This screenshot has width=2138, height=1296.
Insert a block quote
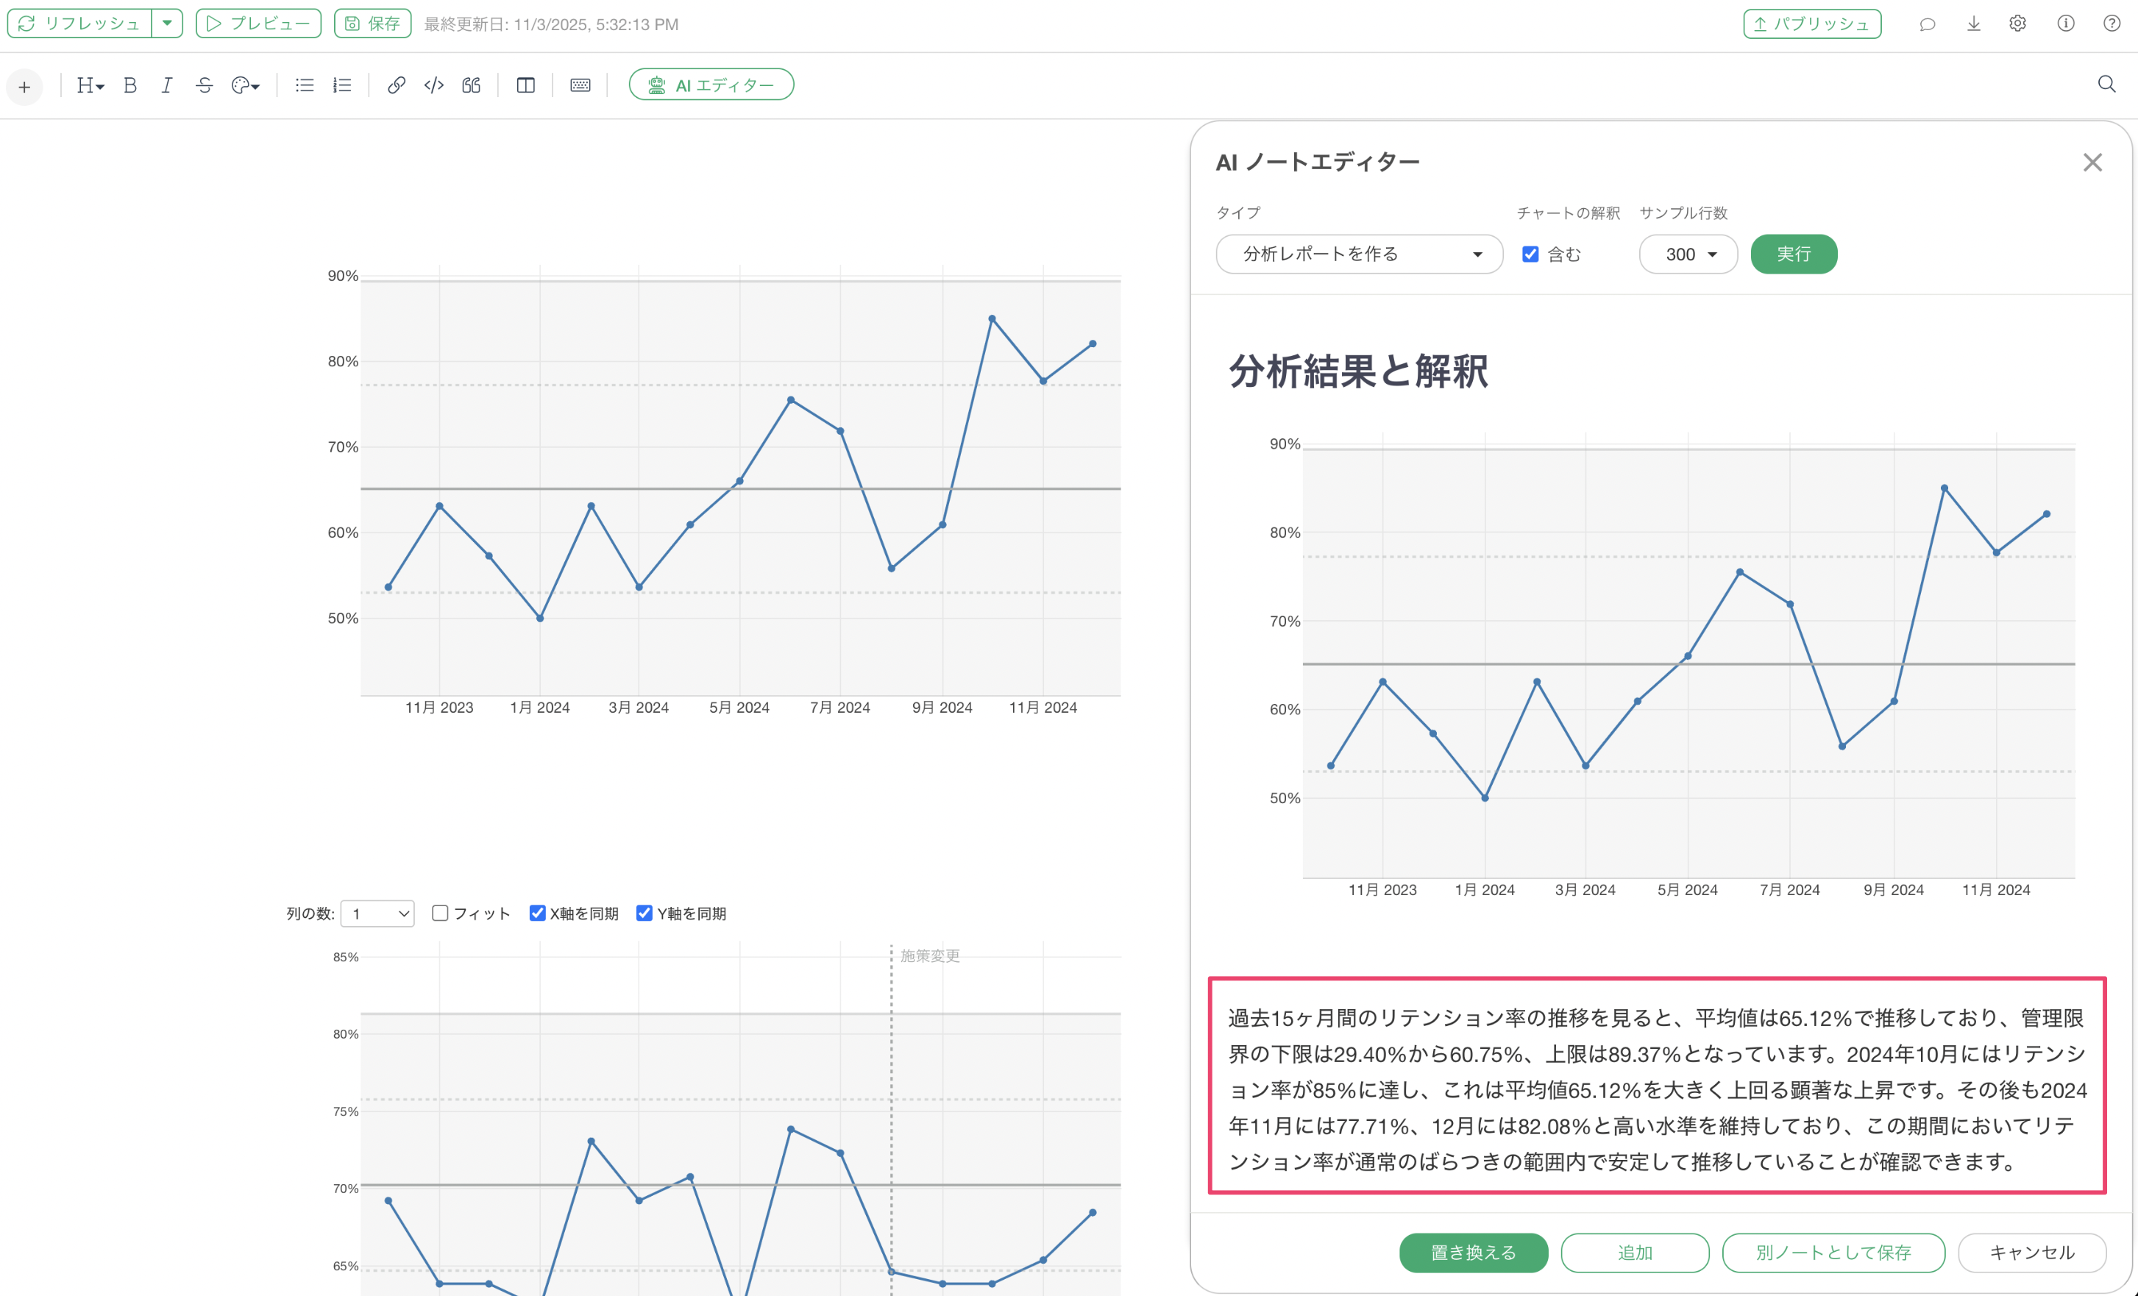click(x=471, y=85)
